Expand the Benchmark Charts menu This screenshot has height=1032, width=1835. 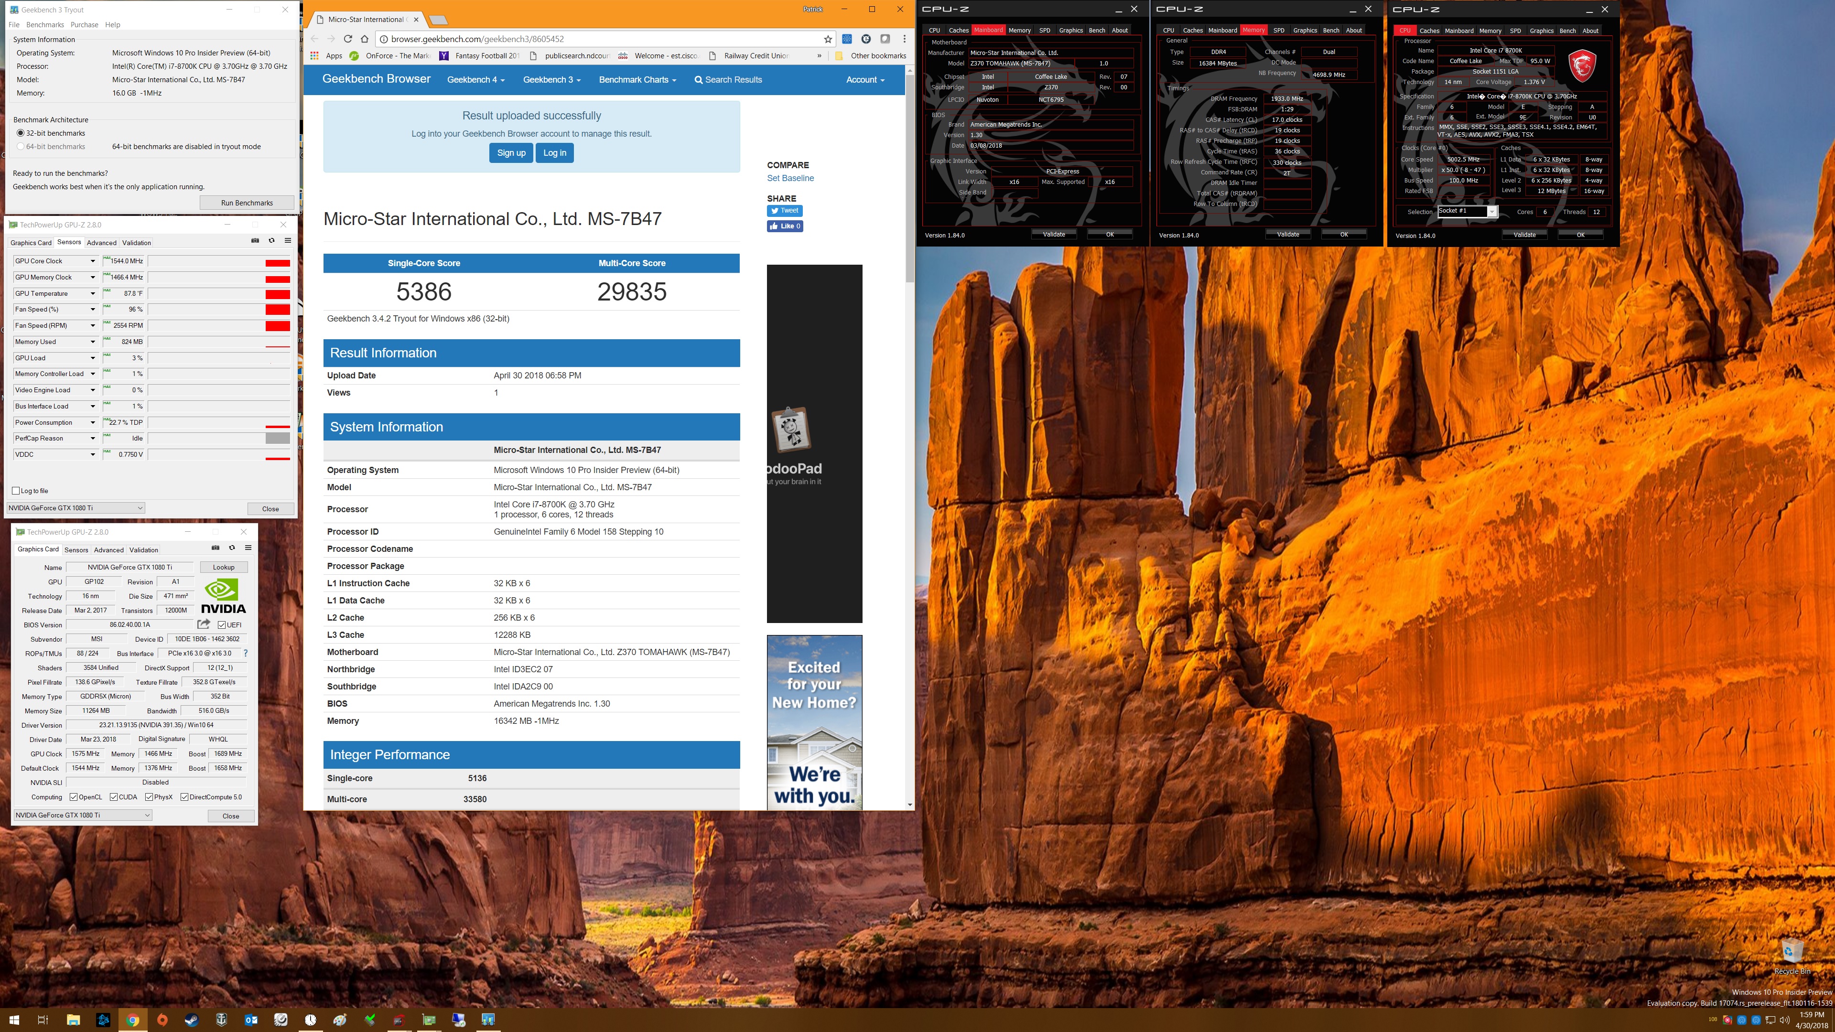pos(637,80)
